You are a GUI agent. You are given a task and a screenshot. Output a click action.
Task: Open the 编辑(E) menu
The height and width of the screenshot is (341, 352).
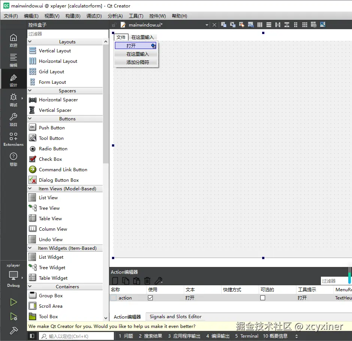pos(31,16)
